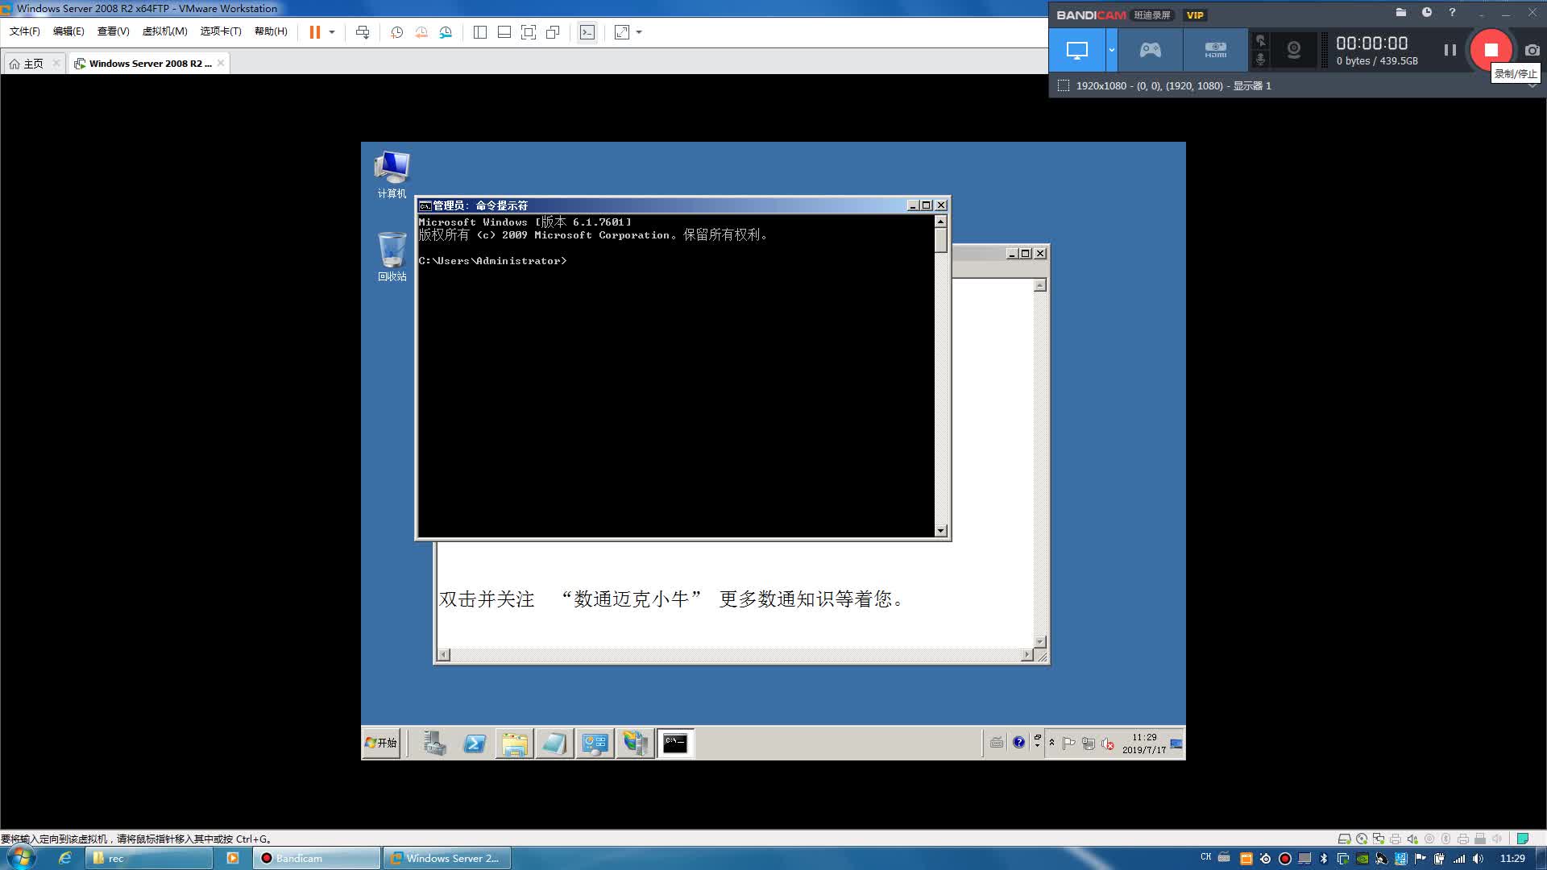Revert to snapshot toolbar icon
The height and width of the screenshot is (870, 1547).
pos(421,32)
